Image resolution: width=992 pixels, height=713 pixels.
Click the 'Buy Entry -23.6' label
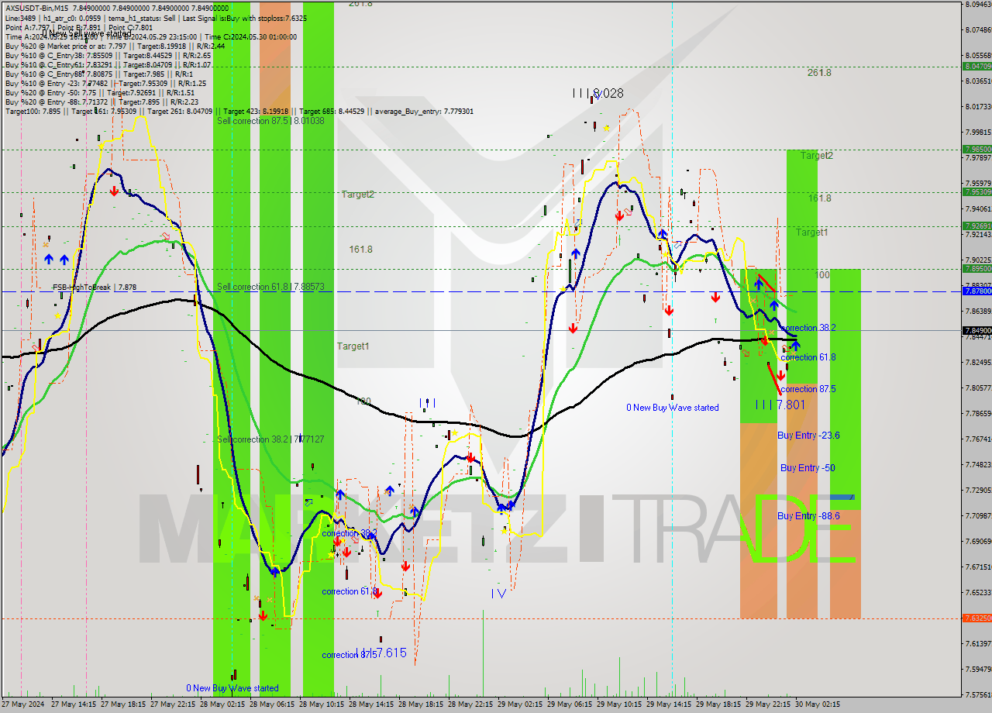[x=808, y=436]
